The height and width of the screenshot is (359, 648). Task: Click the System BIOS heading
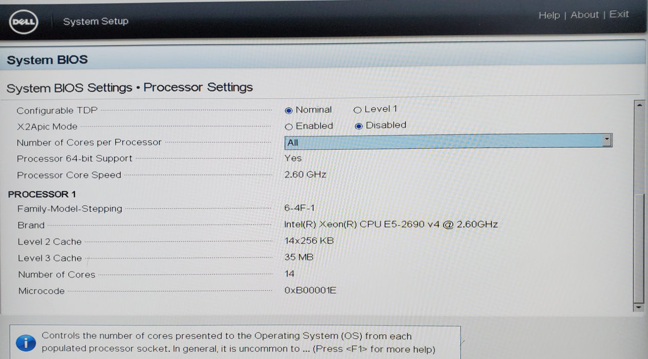(x=47, y=60)
